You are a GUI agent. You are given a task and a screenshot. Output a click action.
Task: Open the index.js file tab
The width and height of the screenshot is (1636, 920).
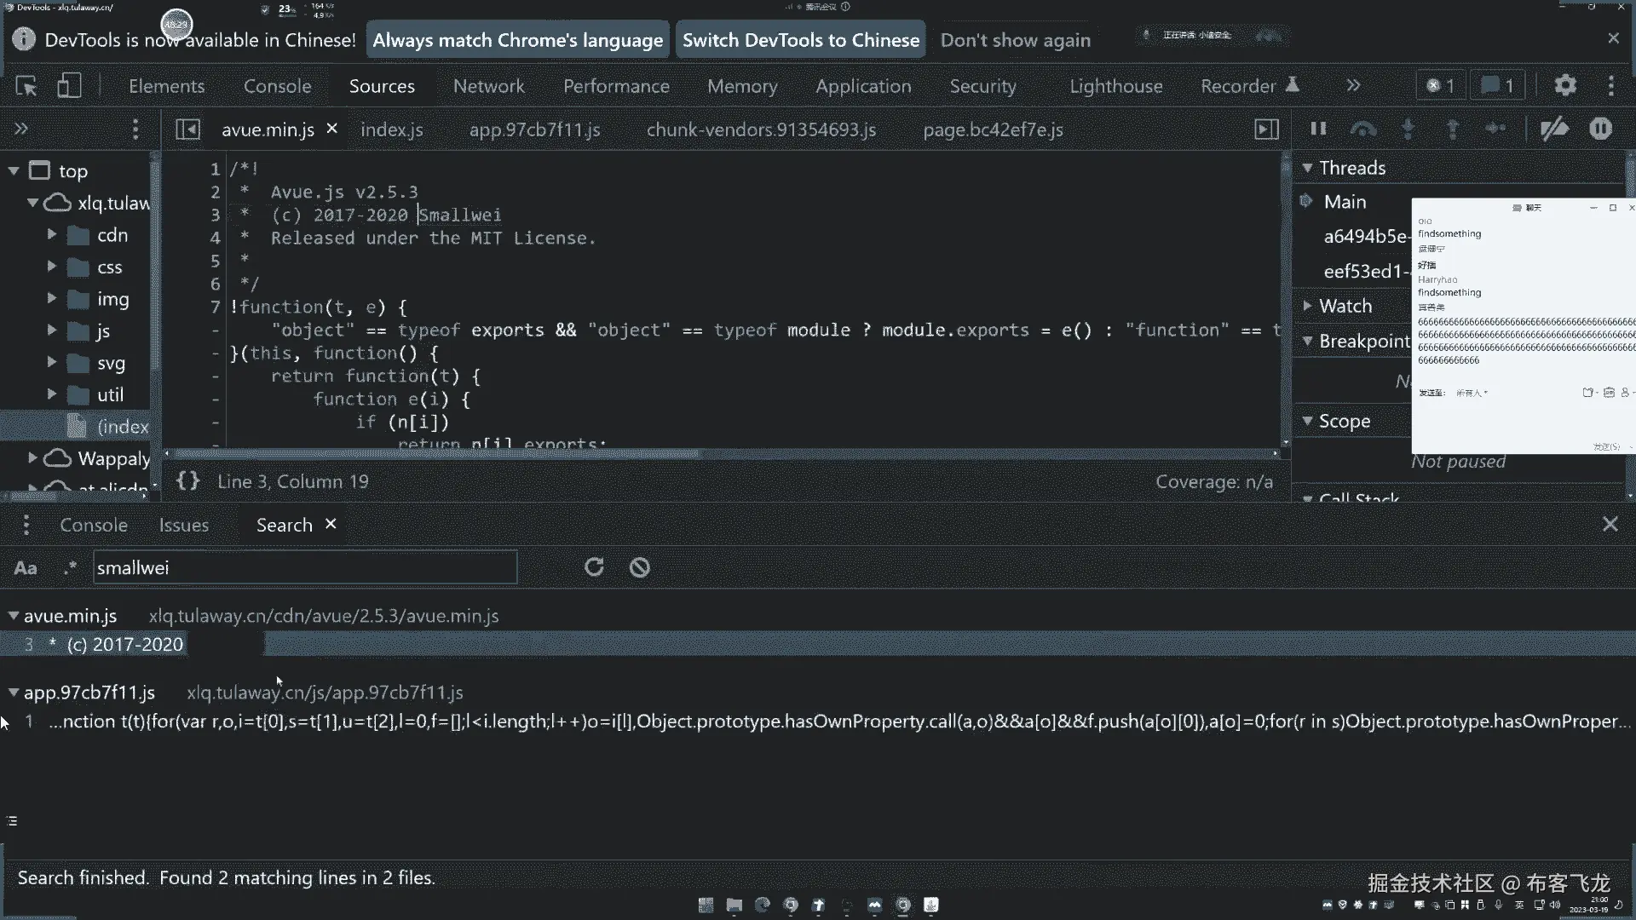[x=391, y=129]
